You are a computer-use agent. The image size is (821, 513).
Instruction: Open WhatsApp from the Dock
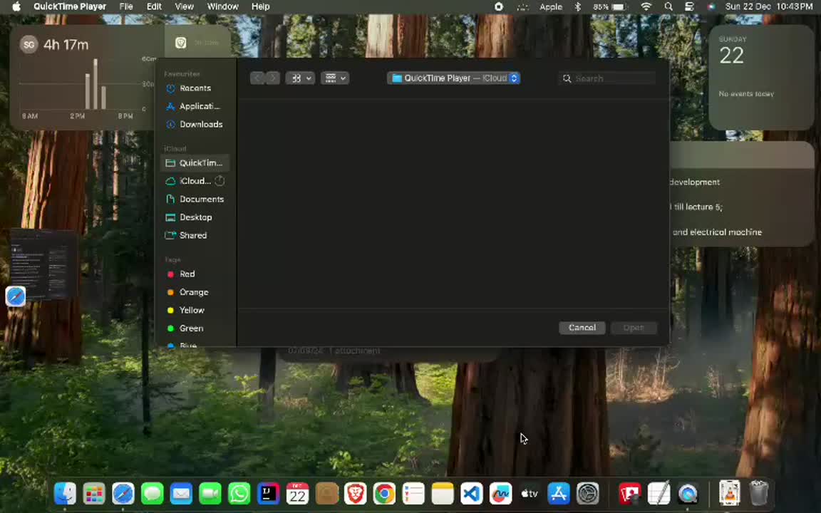(x=239, y=493)
